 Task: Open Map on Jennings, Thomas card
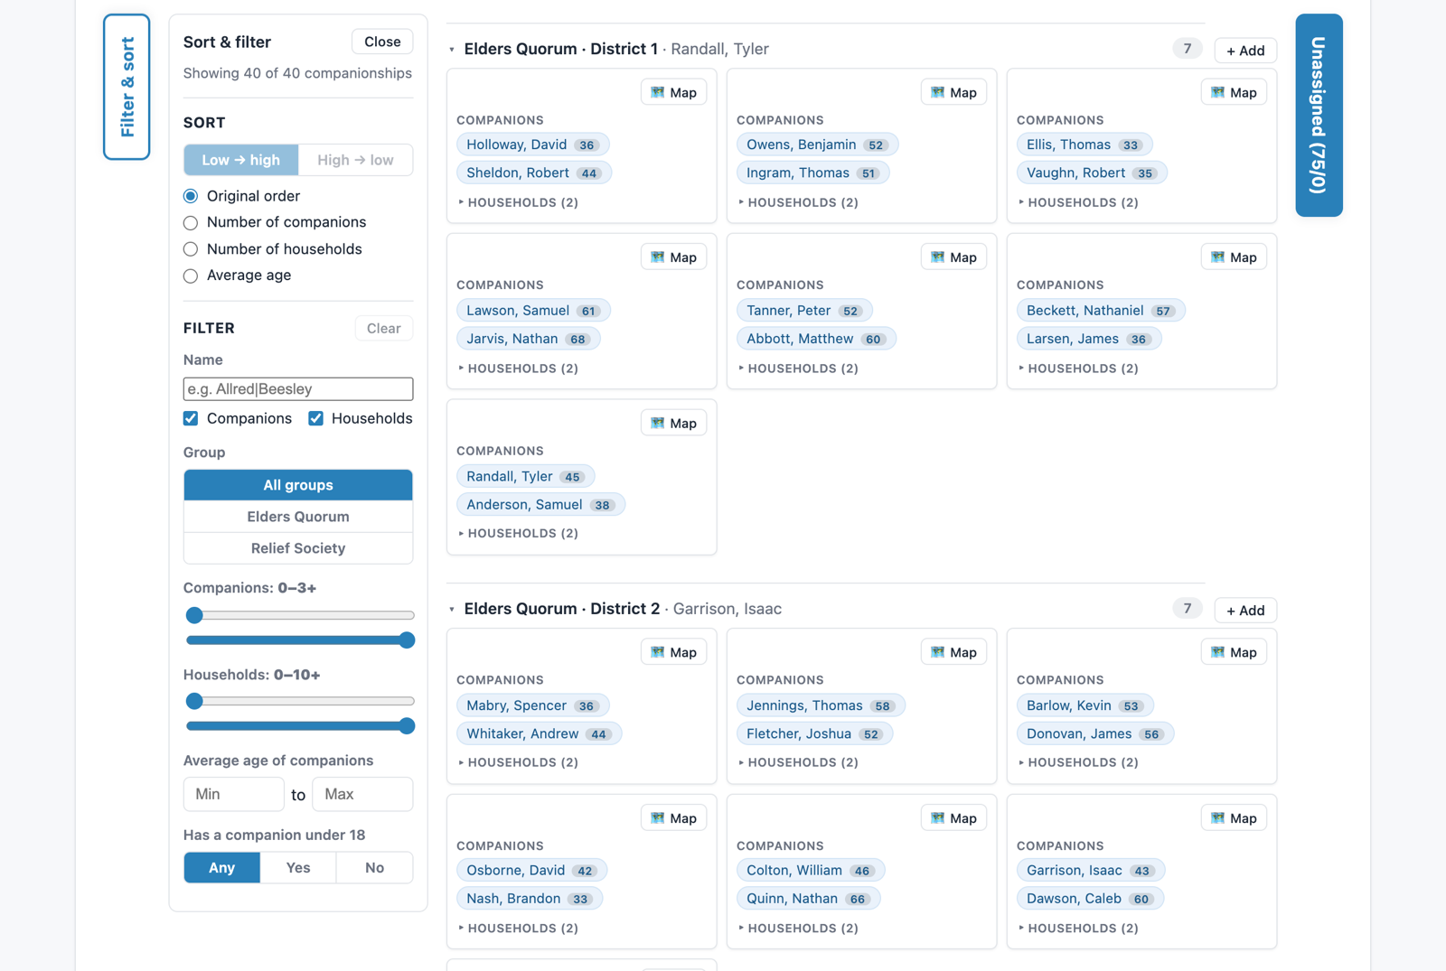click(953, 652)
